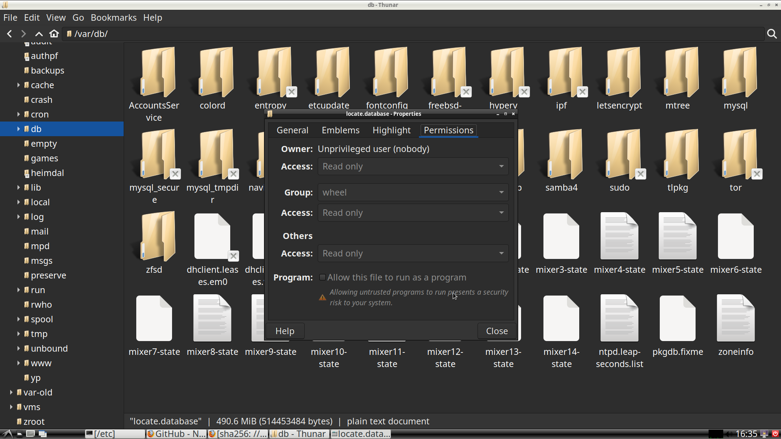Open the AccountsService folder
Viewport: 781px width, 439px height.
154,72
